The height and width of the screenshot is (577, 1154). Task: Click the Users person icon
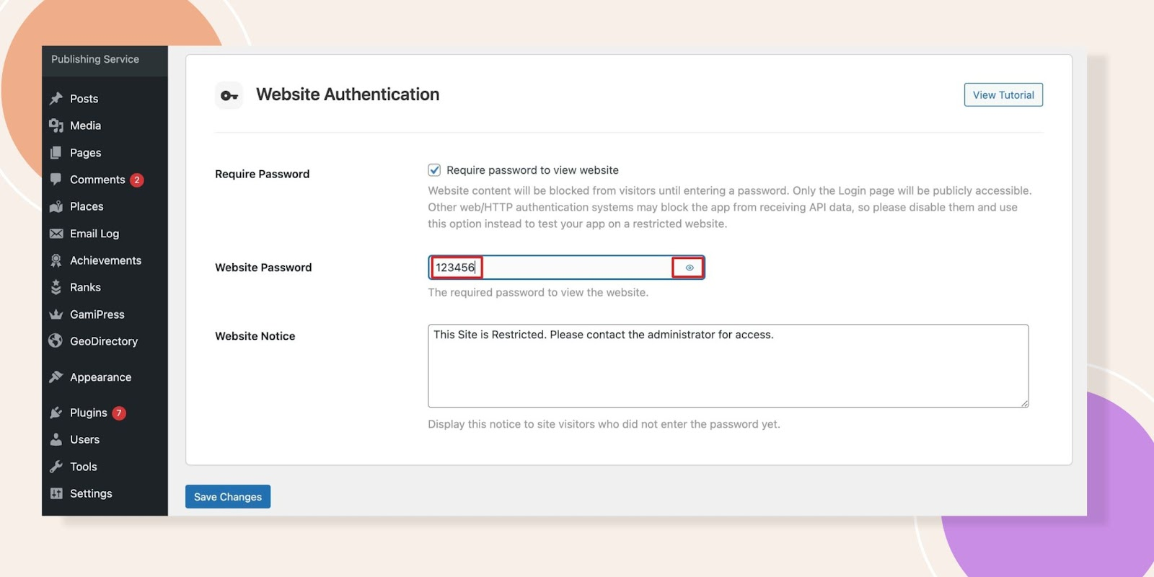point(56,439)
